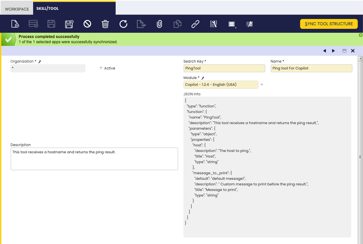Open attachments with the paperclip icon
This screenshot has width=363, height=244.
[x=159, y=24]
